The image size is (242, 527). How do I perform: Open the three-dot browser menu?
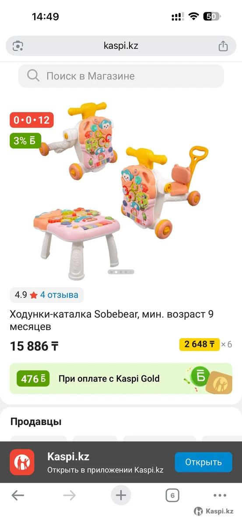[x=220, y=496]
